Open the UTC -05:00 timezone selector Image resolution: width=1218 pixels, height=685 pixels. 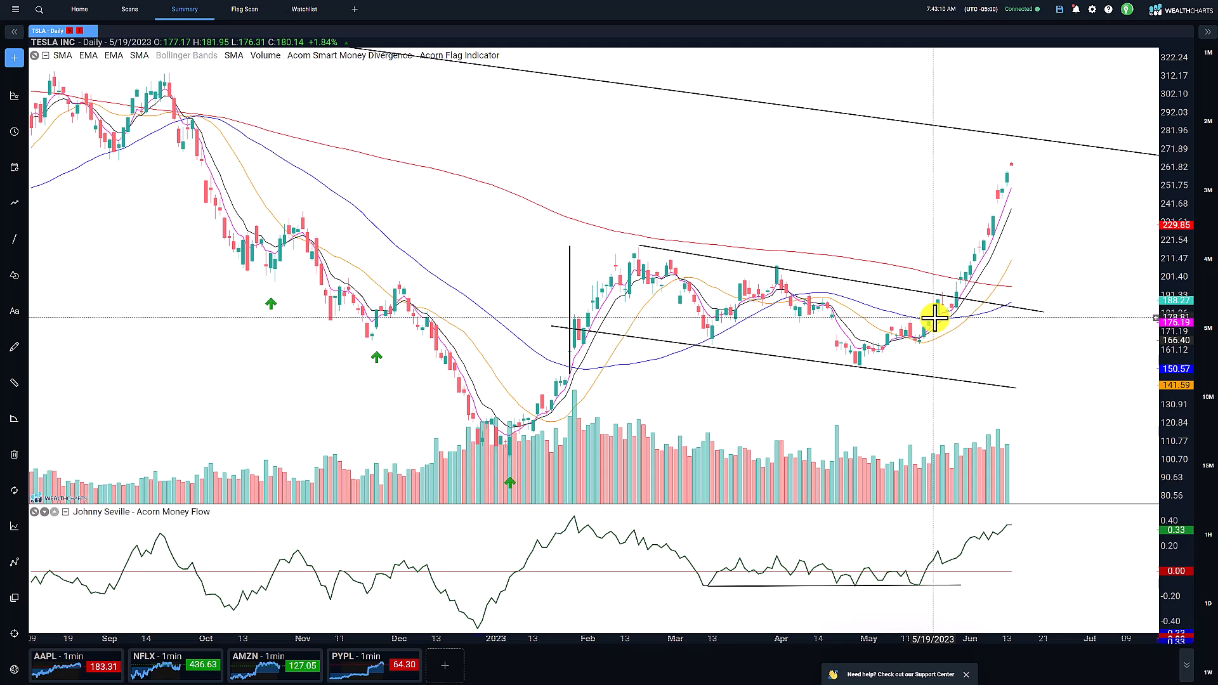point(981,10)
